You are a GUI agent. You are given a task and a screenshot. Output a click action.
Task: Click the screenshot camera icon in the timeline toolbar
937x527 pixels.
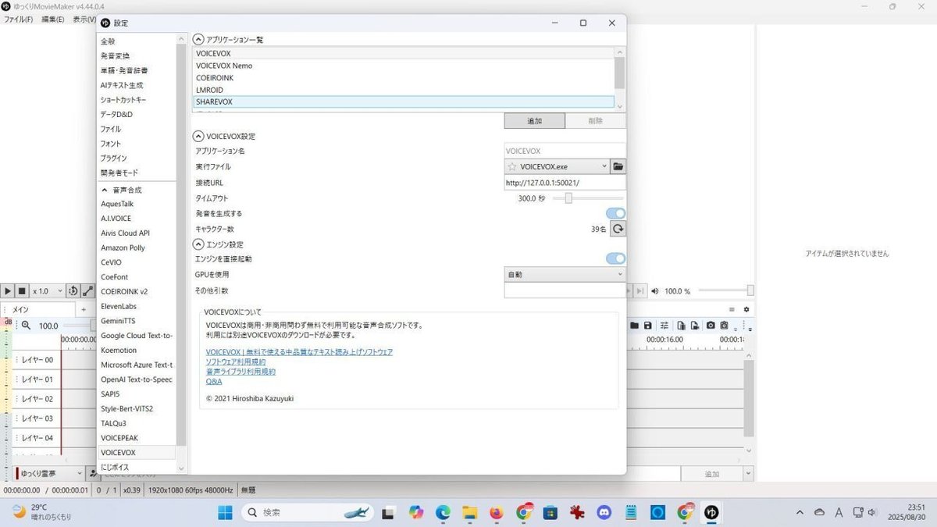pyautogui.click(x=710, y=326)
